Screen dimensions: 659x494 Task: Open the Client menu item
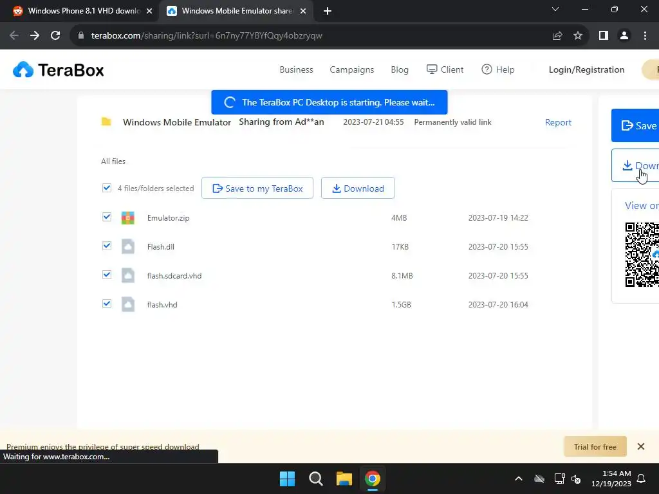pyautogui.click(x=445, y=69)
